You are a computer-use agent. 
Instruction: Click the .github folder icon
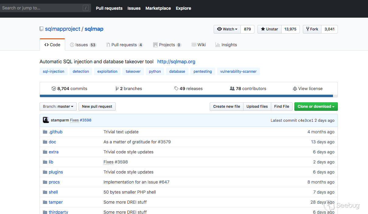pos(45,132)
